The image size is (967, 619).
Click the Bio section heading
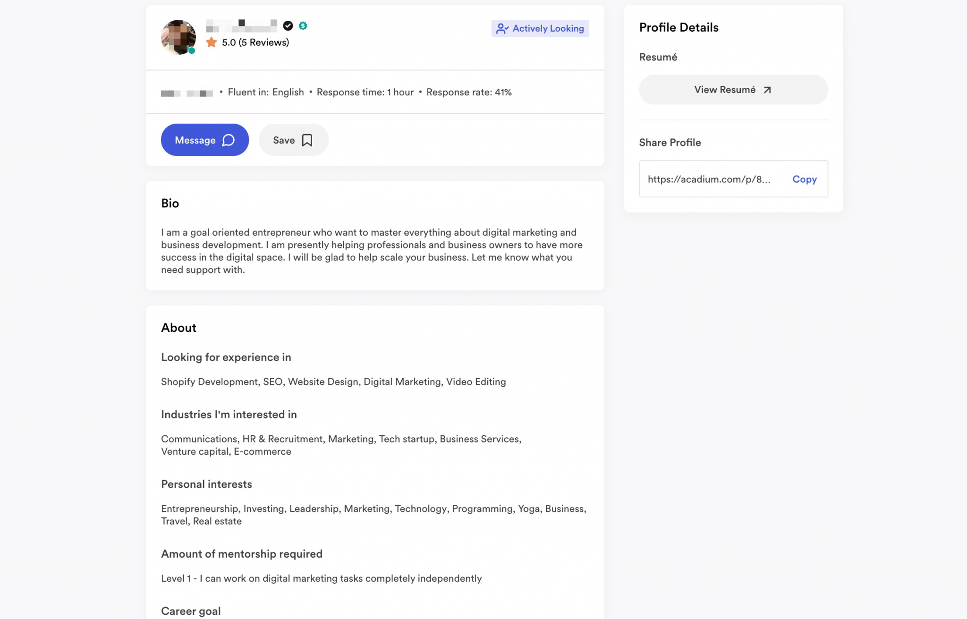click(x=170, y=204)
